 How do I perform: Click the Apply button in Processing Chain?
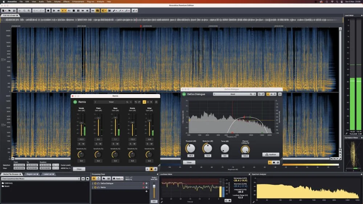[118, 179]
